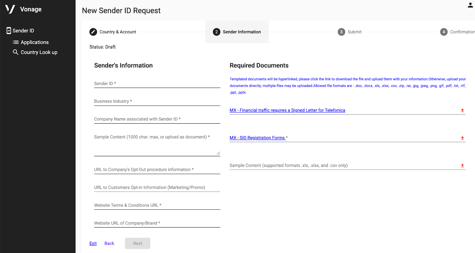
Task: Click the Website Terms & Conditions URL field
Action: click(157, 205)
